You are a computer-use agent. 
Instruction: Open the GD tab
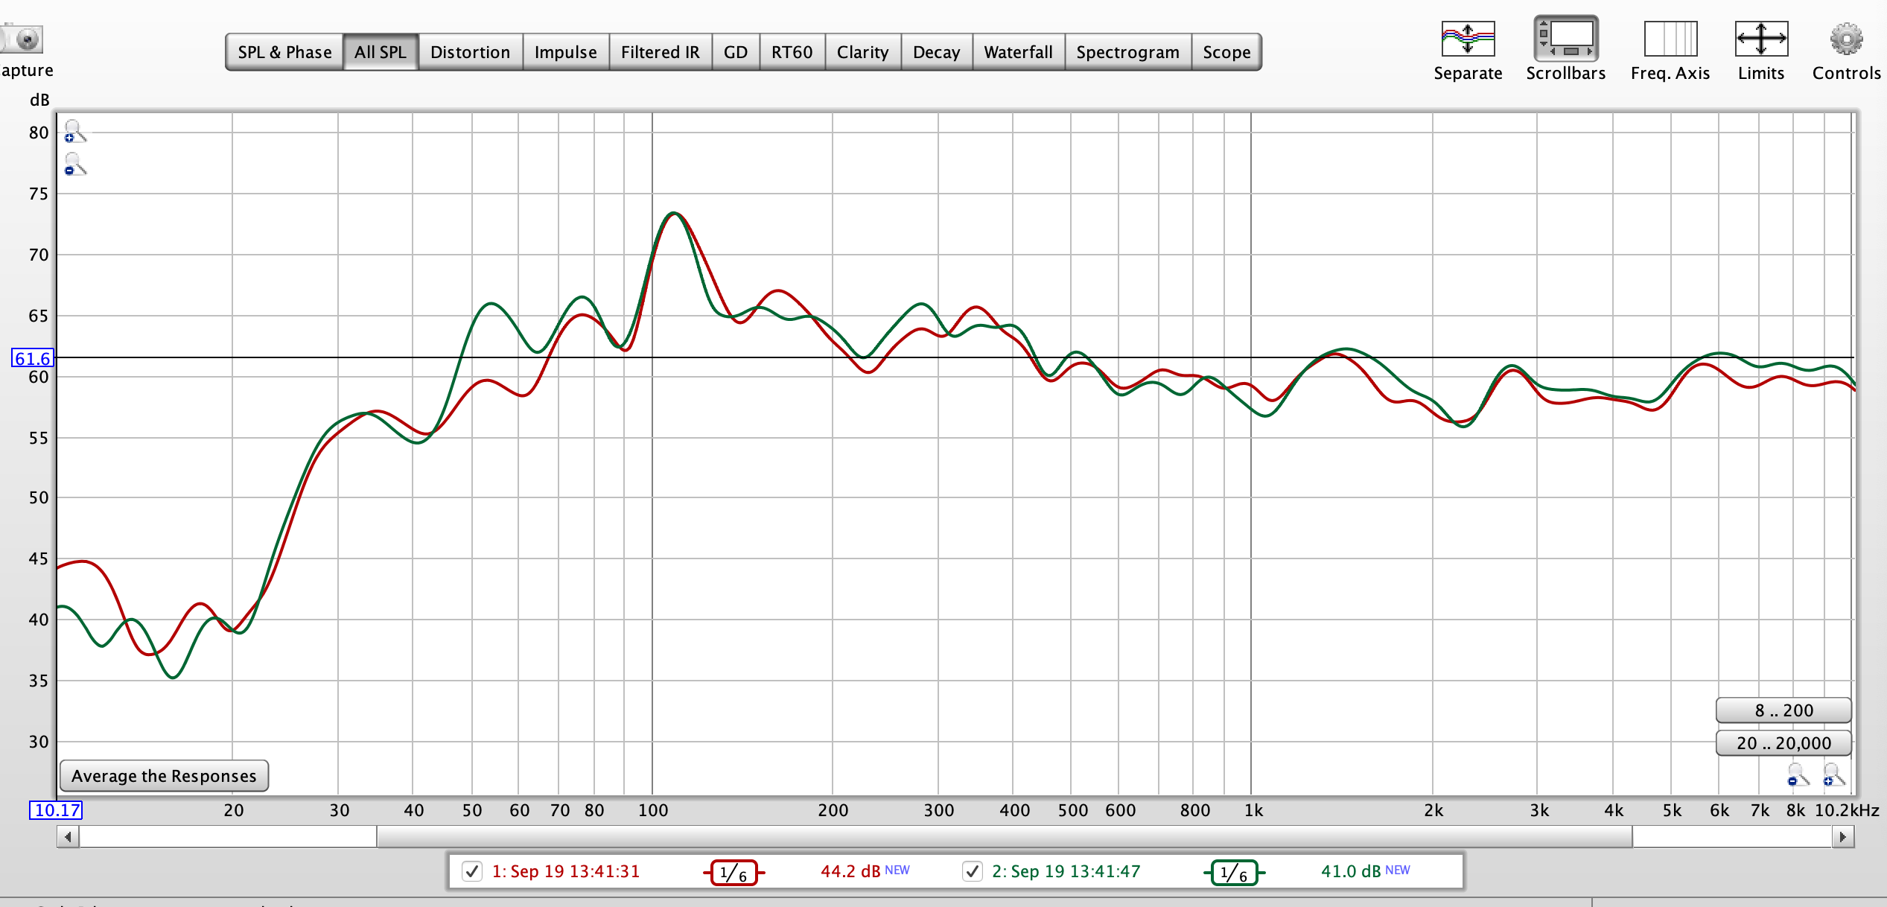tap(736, 52)
